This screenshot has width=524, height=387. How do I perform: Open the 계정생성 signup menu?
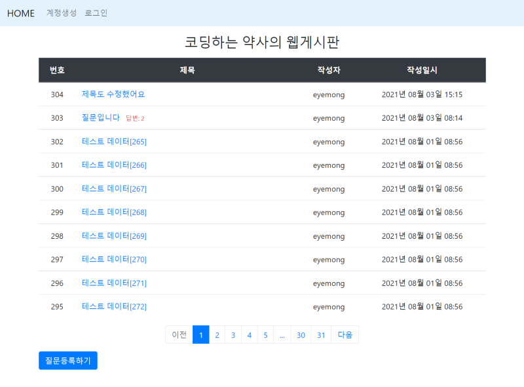tap(60, 13)
